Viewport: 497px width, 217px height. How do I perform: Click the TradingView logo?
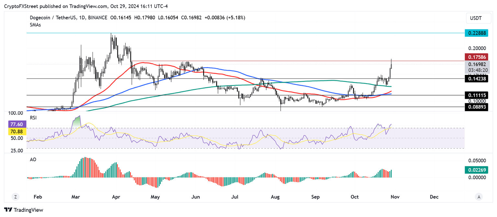pos(24,210)
